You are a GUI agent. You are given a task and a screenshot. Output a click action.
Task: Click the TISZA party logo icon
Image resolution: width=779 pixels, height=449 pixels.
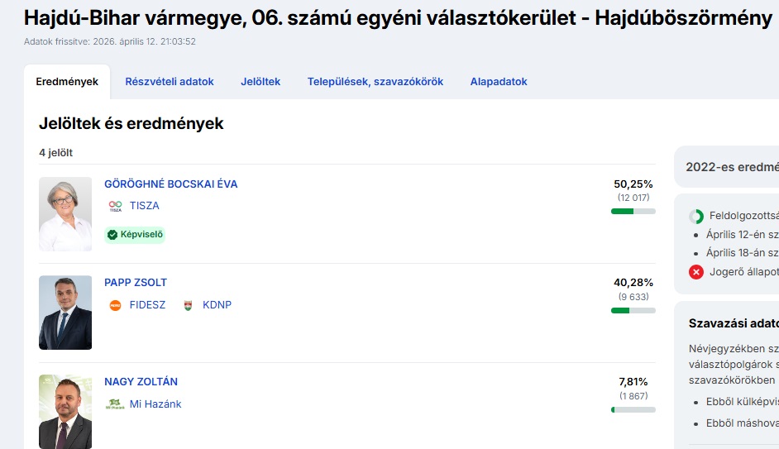click(115, 206)
